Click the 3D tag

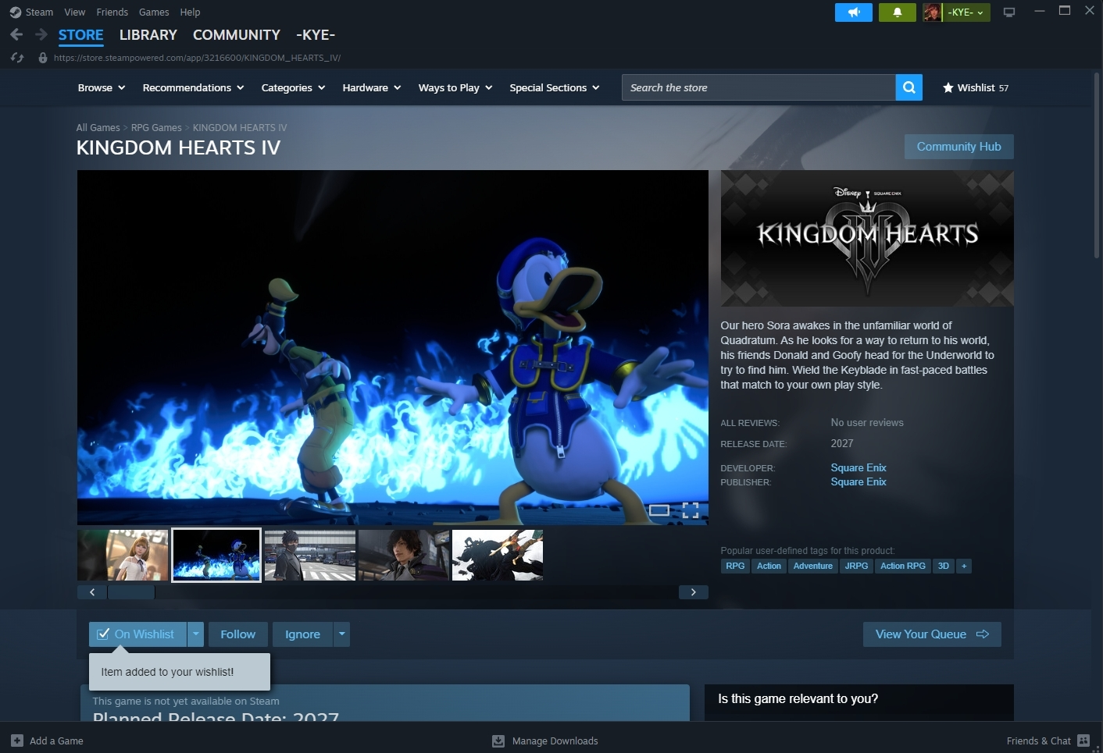[x=944, y=567]
